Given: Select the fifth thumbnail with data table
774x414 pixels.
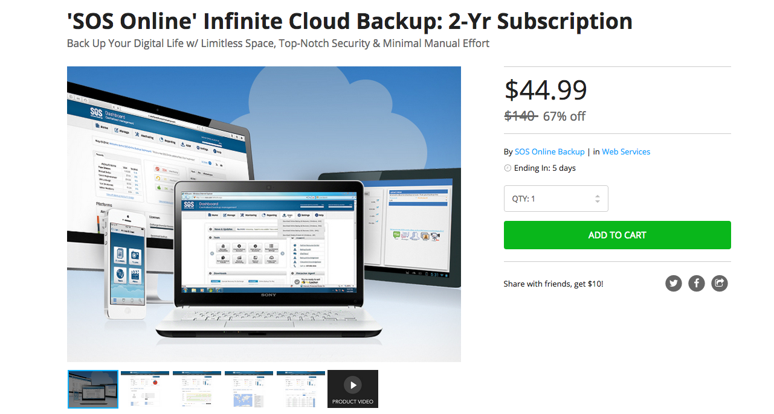Looking at the screenshot, I should click(x=301, y=389).
